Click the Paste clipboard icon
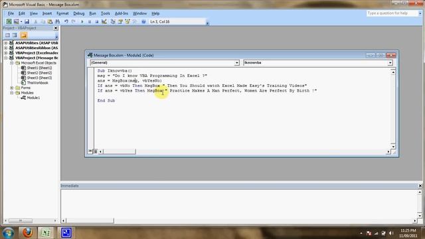425x239 pixels. 50,21
